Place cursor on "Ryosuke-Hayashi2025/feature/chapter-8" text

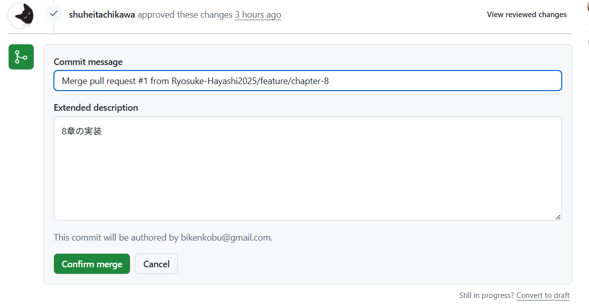pyautogui.click(x=250, y=81)
